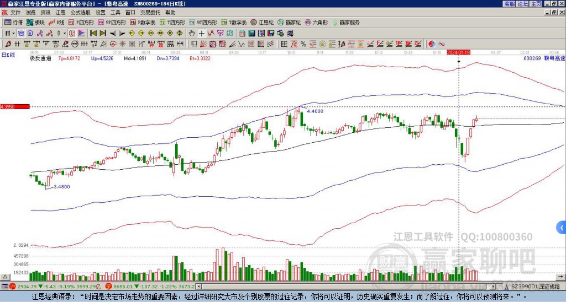Click the red 4.3950 price label
Screen dimensions: 566x302
pos(15,107)
